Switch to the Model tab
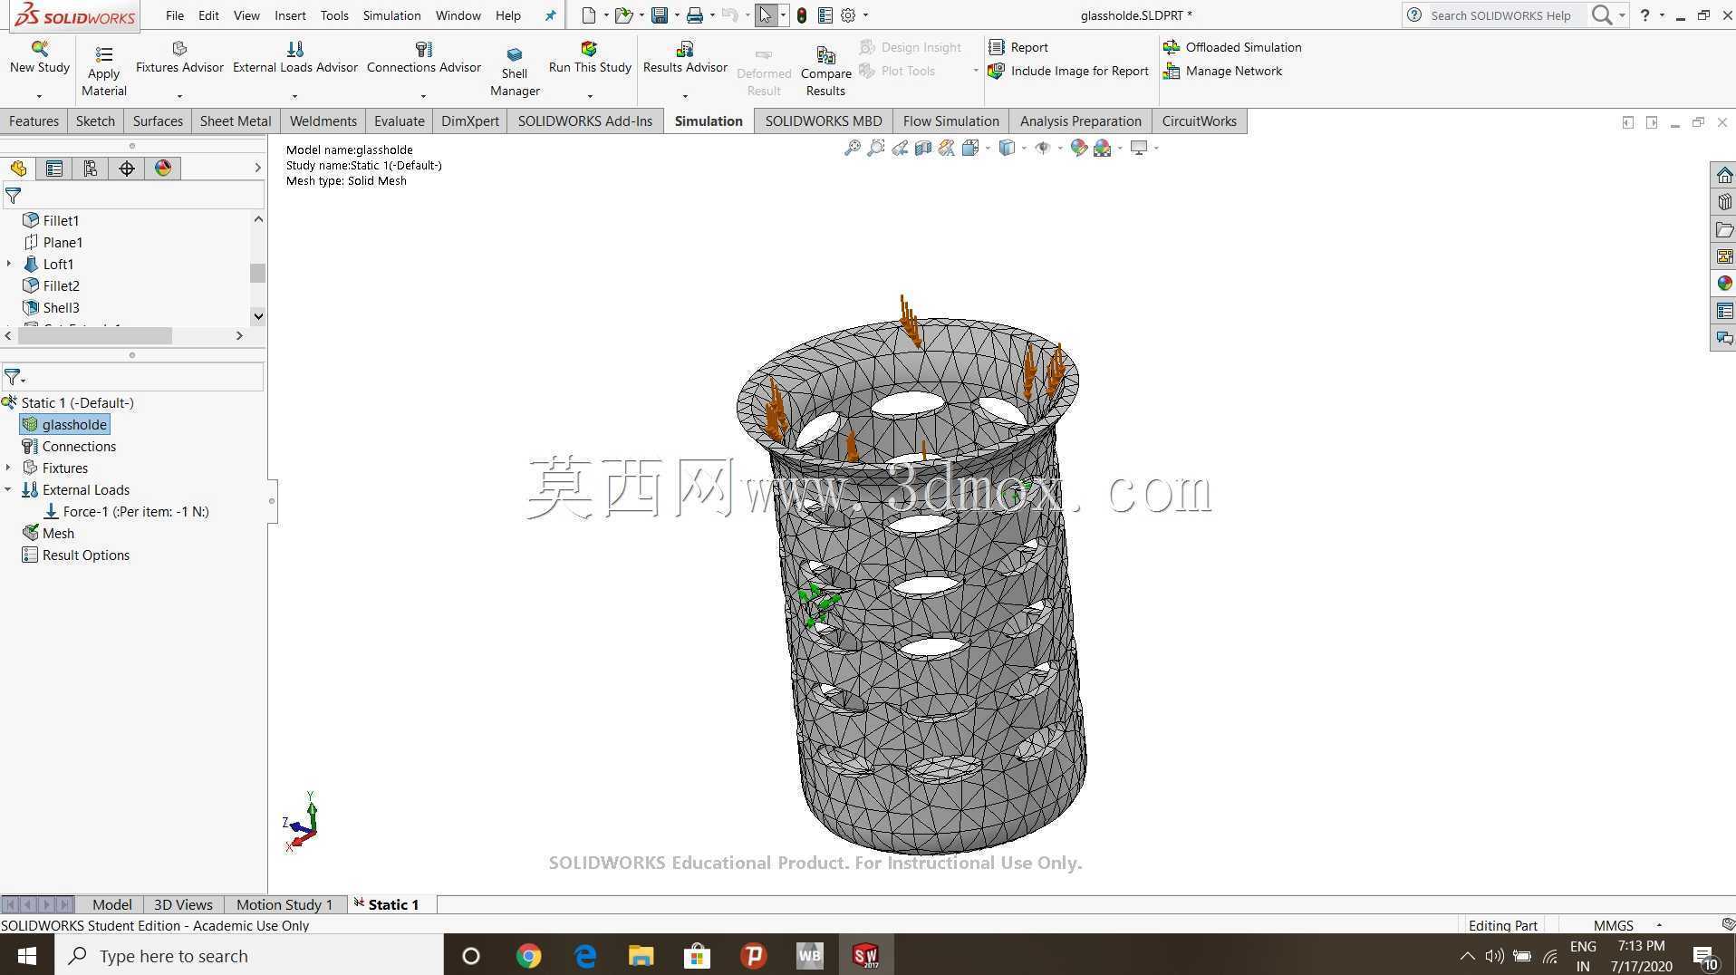 point(111,904)
